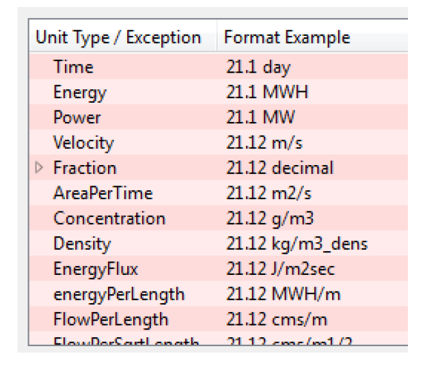The width and height of the screenshot is (424, 368).
Task: Click the 21.12 J/m2sec format cell
Action: coord(280,269)
